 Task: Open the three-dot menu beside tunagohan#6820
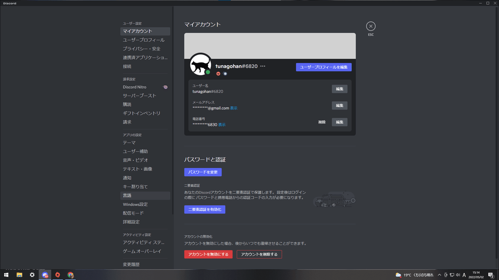[x=263, y=66]
